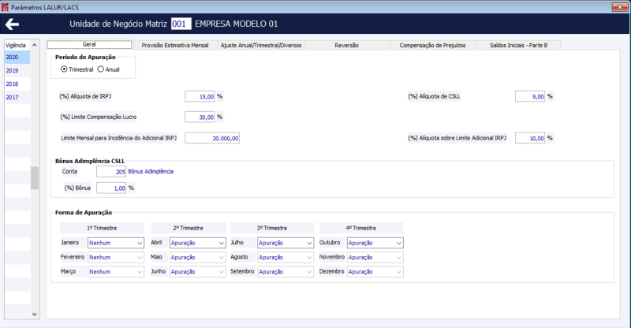Viewport: 631px width, 328px height.
Task: Click the Alíquota de IRPJ field
Action: pyautogui.click(x=200, y=97)
